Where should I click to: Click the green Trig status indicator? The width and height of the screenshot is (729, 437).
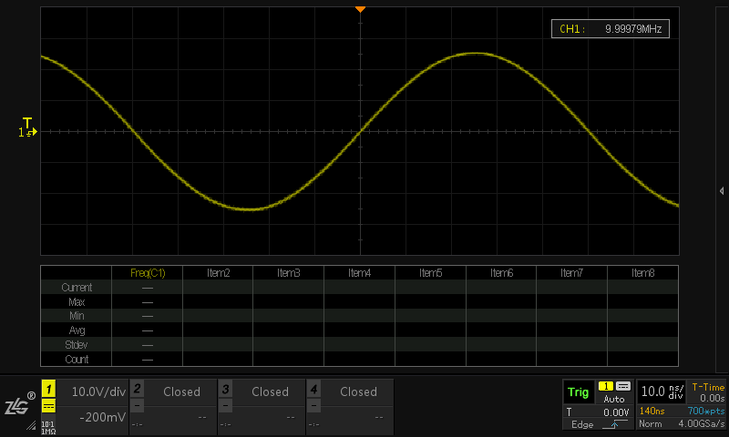coord(579,392)
